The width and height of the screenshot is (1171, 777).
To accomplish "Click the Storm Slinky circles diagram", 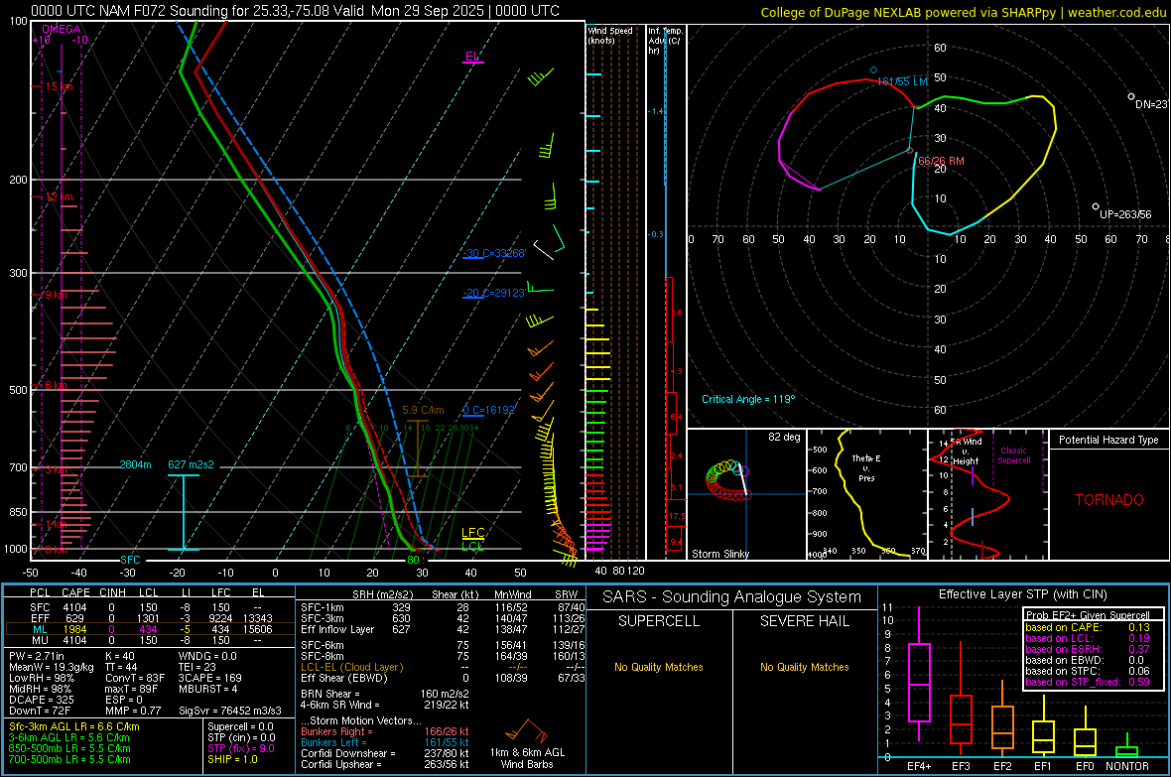I will [727, 480].
